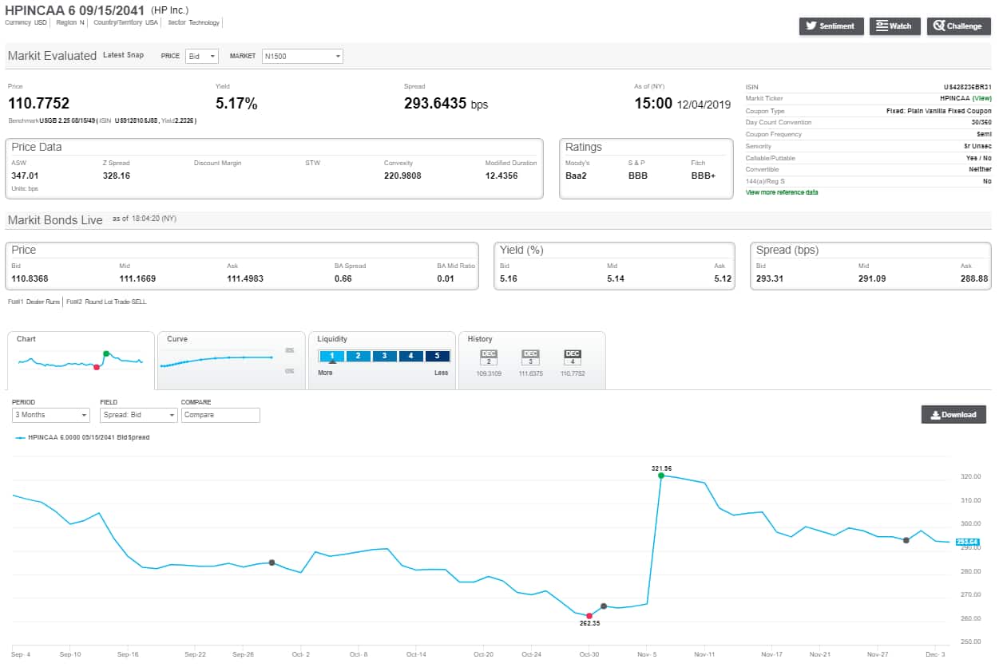Click the Compare input field
Viewport: 999px width, 671px height.
(x=220, y=415)
